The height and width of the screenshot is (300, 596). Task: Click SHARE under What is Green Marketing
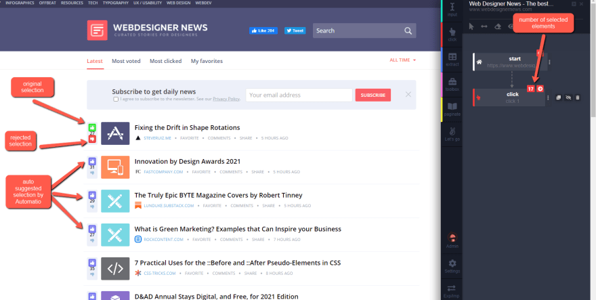click(x=258, y=240)
